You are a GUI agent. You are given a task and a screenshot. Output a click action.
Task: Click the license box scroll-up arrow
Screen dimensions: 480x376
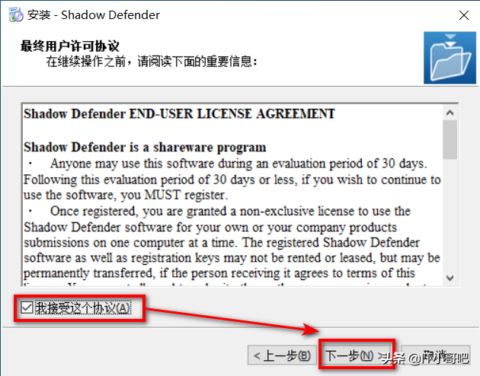tap(450, 113)
